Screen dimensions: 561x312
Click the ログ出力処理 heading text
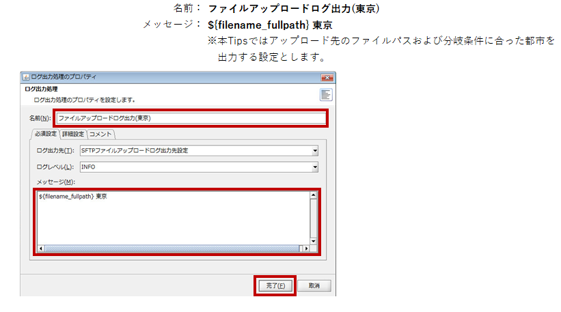[41, 89]
